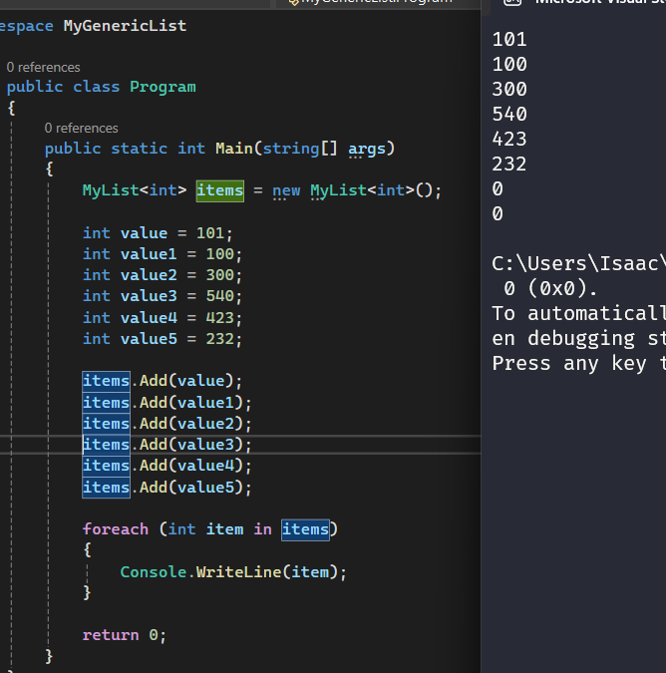This screenshot has width=666, height=673.
Task: Click the literal 423 in value4 declaration
Action: (x=219, y=318)
